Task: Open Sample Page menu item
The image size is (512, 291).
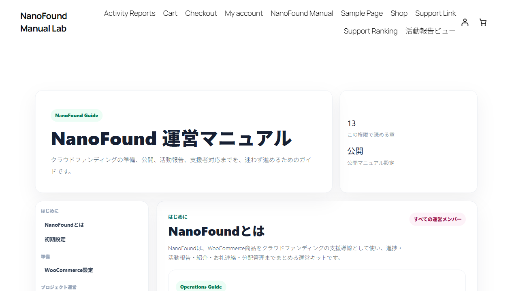Action: (362, 13)
